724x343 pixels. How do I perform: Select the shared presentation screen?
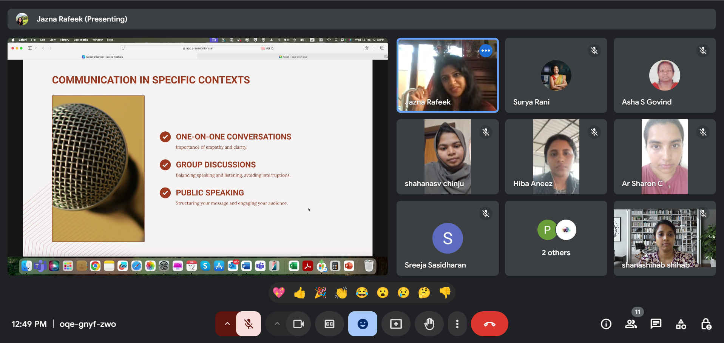(x=198, y=156)
